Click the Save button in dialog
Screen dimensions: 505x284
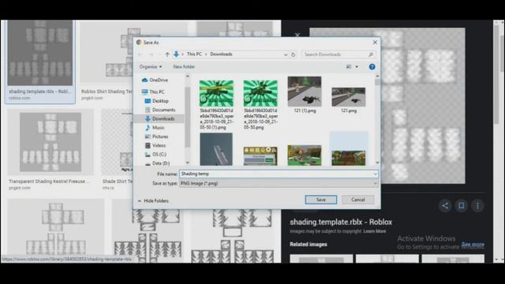pyautogui.click(x=321, y=200)
